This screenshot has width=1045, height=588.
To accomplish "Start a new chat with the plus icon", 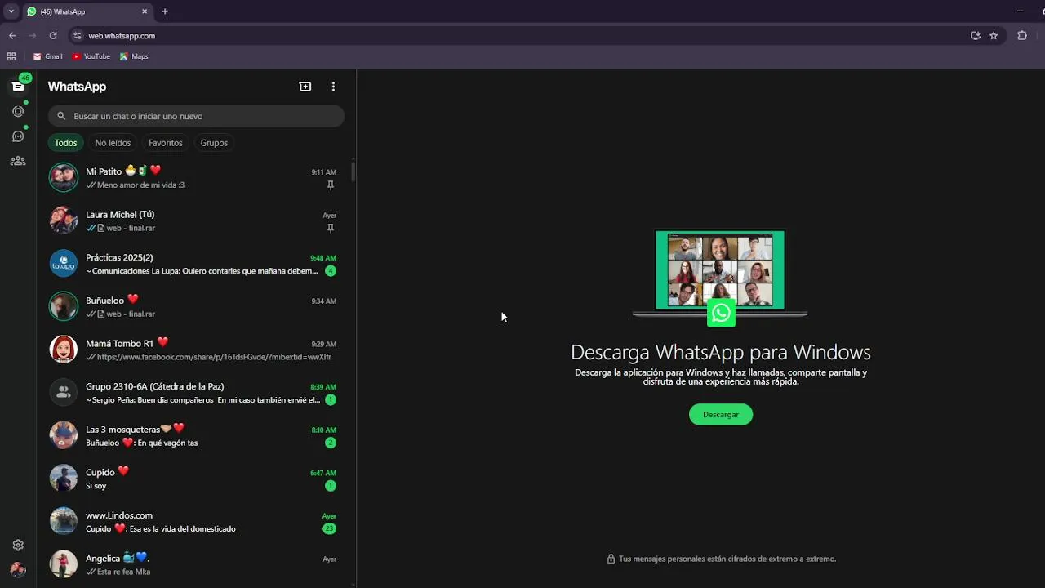I will (305, 87).
